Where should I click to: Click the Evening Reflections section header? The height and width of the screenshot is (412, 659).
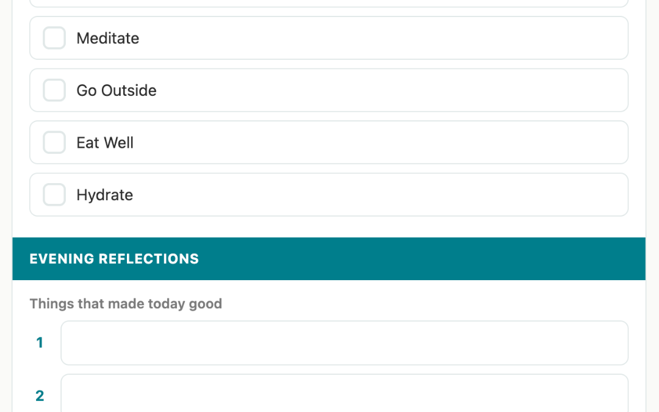(x=114, y=259)
